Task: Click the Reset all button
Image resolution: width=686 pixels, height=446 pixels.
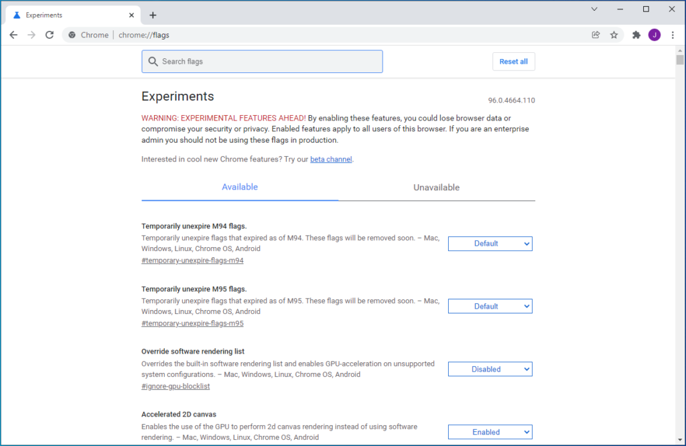Action: point(513,61)
